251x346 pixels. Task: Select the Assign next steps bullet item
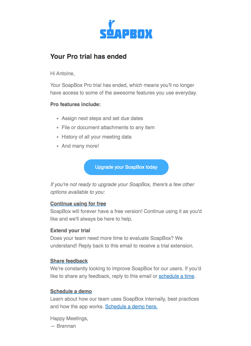tap(102, 118)
